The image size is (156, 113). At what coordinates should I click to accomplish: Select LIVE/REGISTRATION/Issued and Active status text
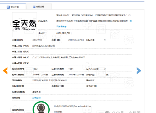[x=73, y=106]
